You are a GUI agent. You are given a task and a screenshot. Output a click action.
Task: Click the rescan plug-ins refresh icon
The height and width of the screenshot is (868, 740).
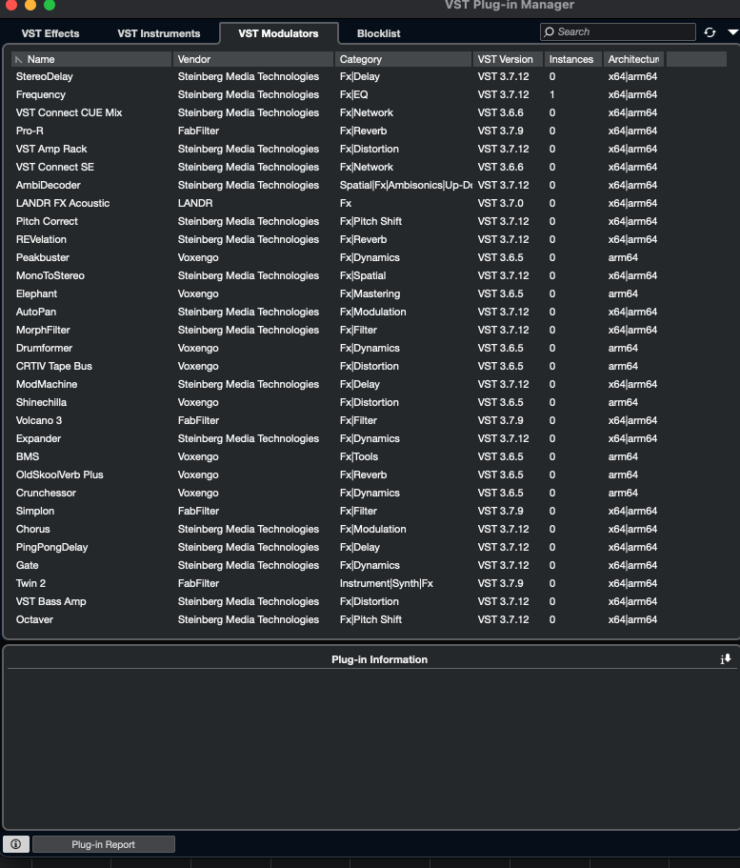[x=710, y=32]
